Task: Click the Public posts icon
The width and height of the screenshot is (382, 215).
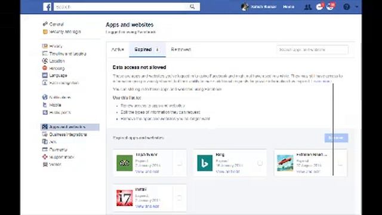Action: 45,112
